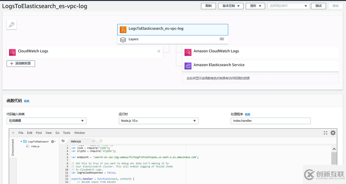Click the key permissions icon

(12, 25)
